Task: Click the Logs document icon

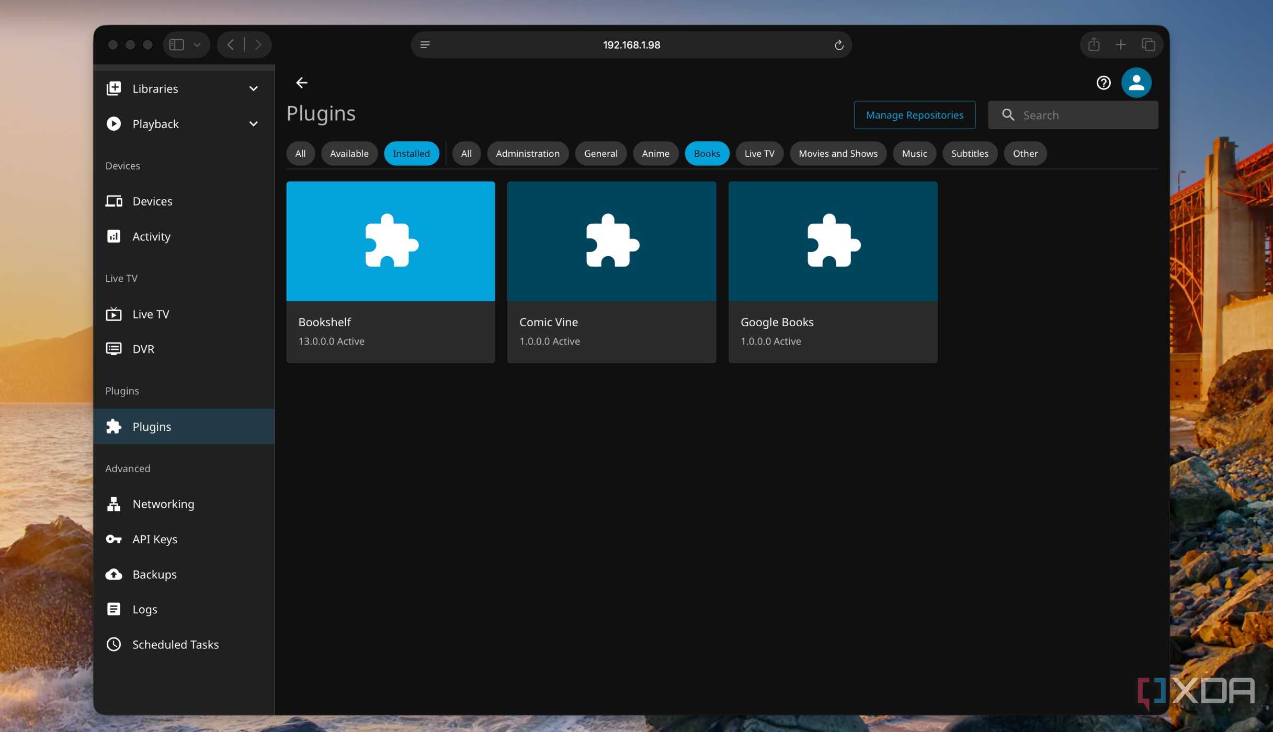Action: click(x=113, y=609)
